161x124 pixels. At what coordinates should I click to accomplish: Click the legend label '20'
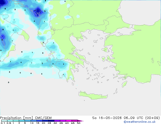pos(43,123)
